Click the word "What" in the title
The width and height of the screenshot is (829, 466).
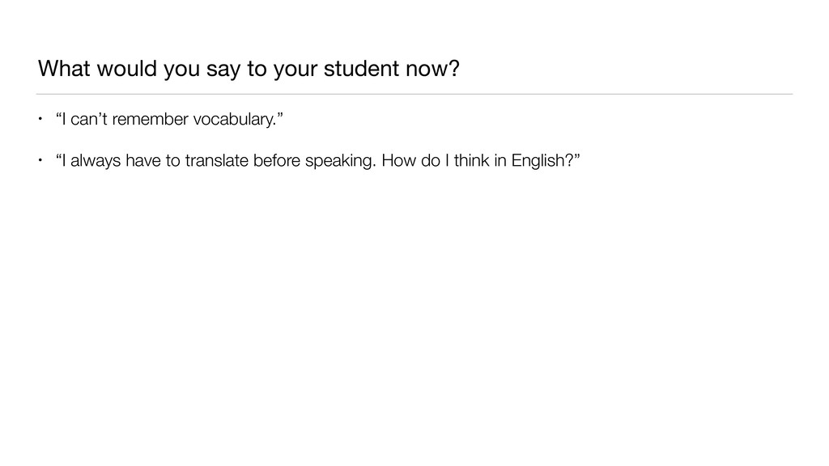pos(64,70)
